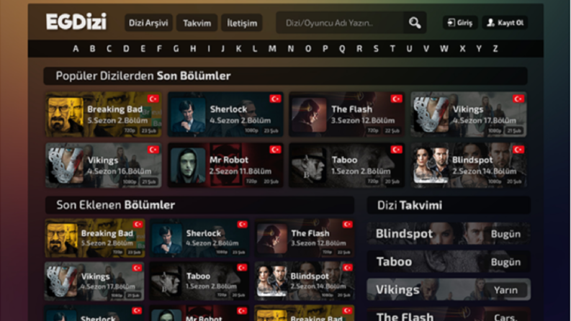Click the search magnifier icon
This screenshot has width=571, height=321.
[415, 23]
